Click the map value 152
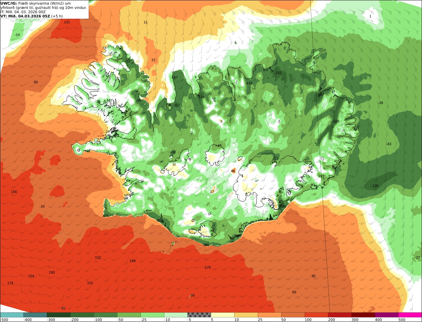Viewport: 422px width, 322px height. click(x=98, y=257)
